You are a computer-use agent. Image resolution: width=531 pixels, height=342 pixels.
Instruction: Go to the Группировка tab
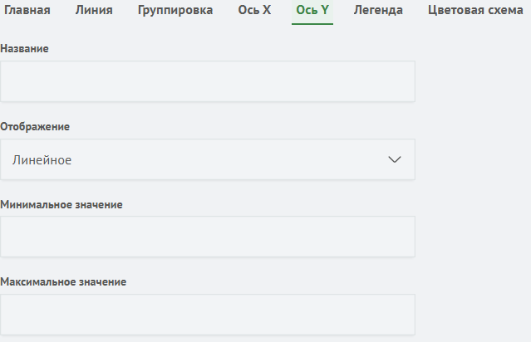coord(175,10)
